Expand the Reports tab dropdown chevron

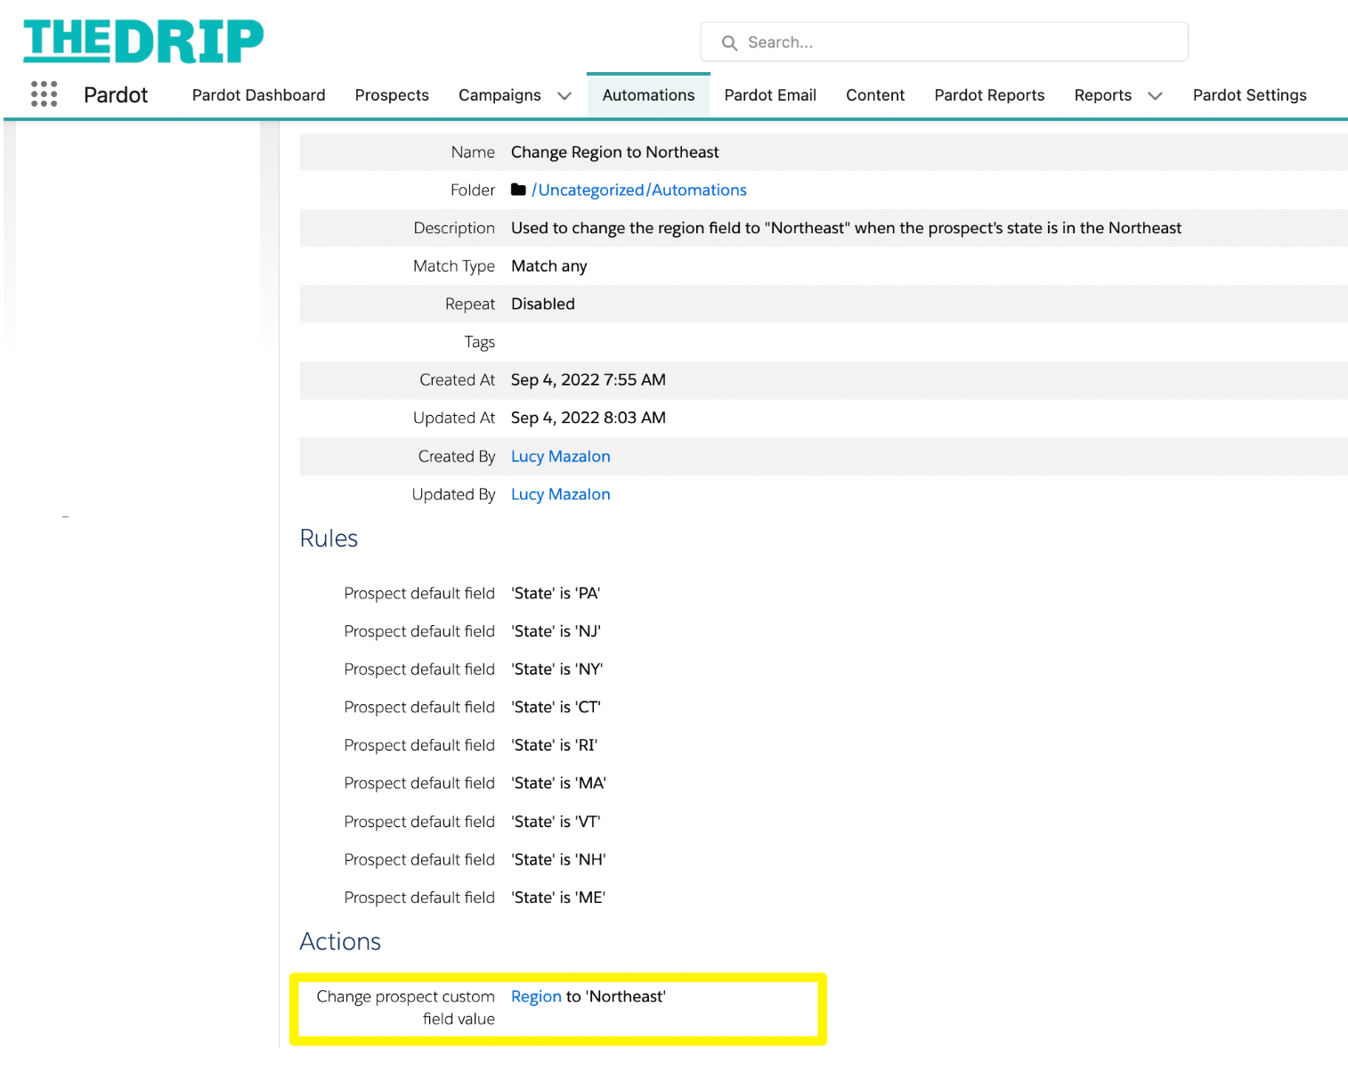click(1155, 95)
